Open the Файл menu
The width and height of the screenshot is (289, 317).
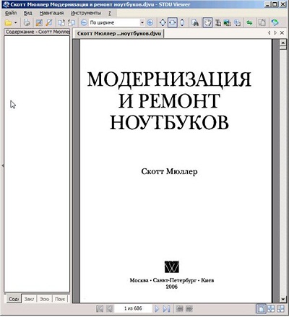tap(11, 13)
